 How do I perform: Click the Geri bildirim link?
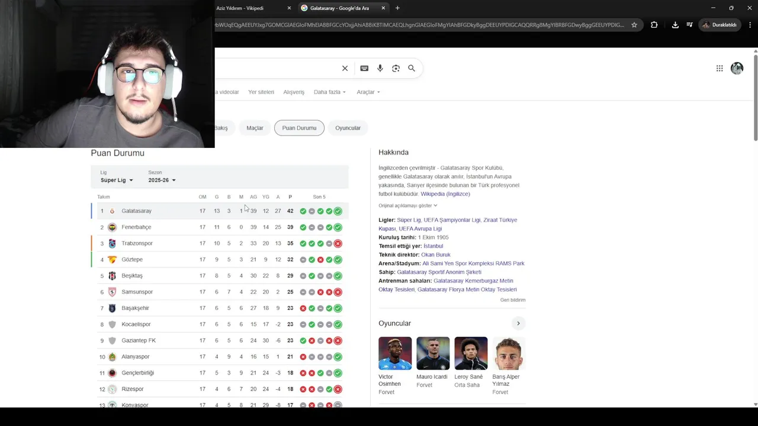pos(513,300)
